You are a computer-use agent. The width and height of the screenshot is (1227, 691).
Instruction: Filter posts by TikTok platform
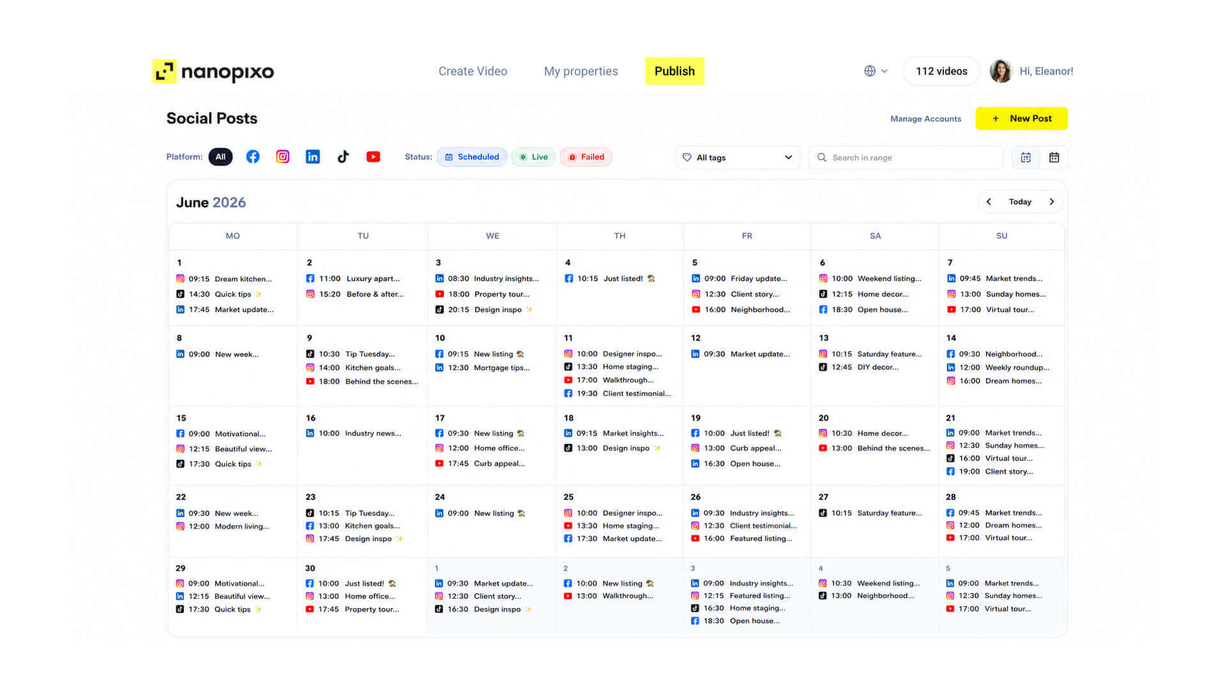[343, 156]
